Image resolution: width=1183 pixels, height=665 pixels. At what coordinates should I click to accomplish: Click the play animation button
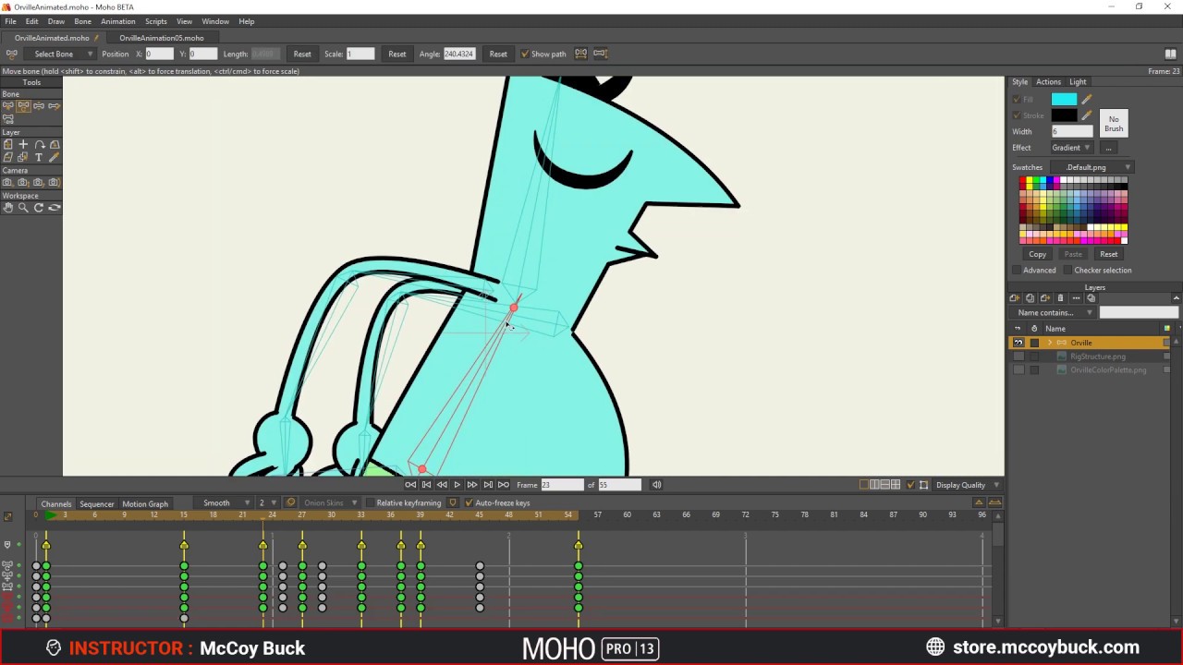[457, 485]
